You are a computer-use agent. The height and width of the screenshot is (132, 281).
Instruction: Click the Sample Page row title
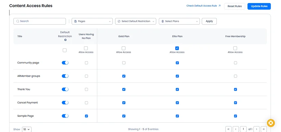click(x=26, y=116)
